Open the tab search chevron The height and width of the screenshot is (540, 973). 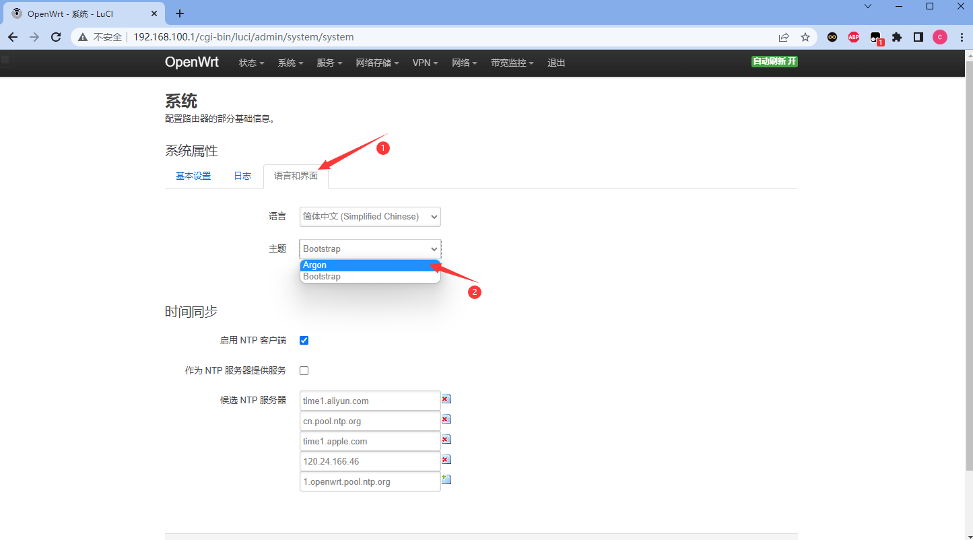[867, 6]
